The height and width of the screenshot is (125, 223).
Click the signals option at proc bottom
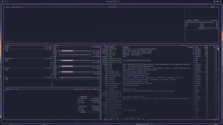tap(135, 120)
